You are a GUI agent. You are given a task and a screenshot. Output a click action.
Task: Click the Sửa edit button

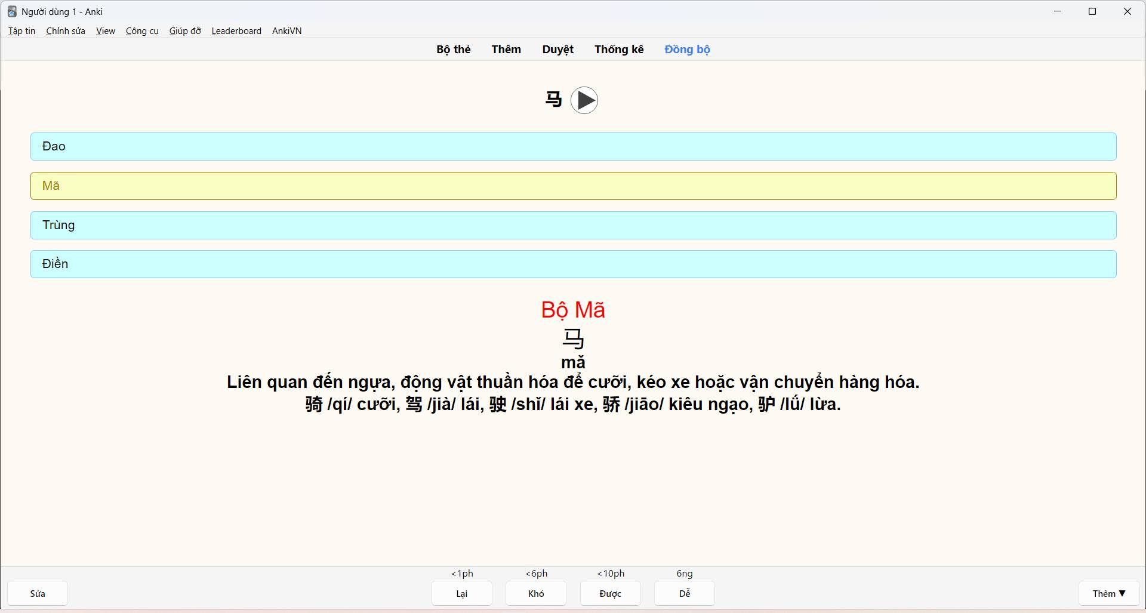38,594
